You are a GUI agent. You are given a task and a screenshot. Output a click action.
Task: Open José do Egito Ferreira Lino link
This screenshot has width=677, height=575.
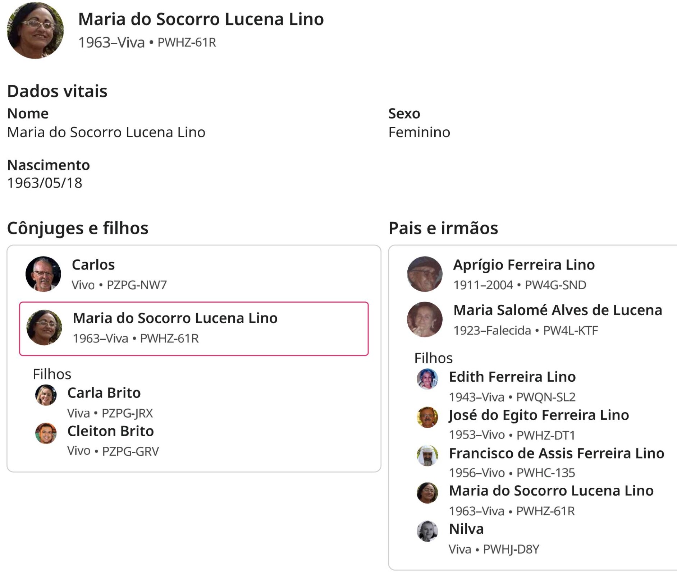pyautogui.click(x=539, y=415)
